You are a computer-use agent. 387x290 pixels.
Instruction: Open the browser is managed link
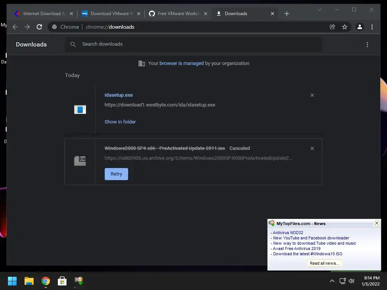[x=181, y=63]
